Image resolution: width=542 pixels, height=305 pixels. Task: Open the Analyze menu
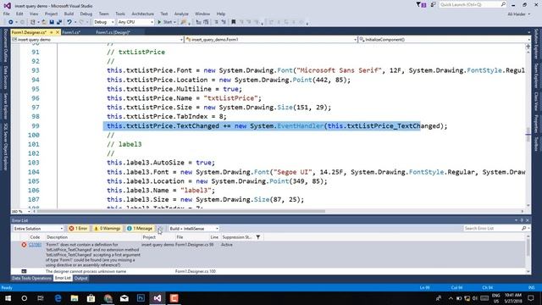point(181,14)
